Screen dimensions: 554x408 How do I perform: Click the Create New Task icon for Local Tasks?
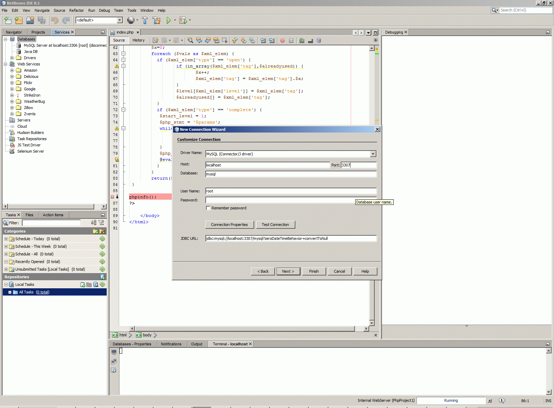(x=83, y=284)
